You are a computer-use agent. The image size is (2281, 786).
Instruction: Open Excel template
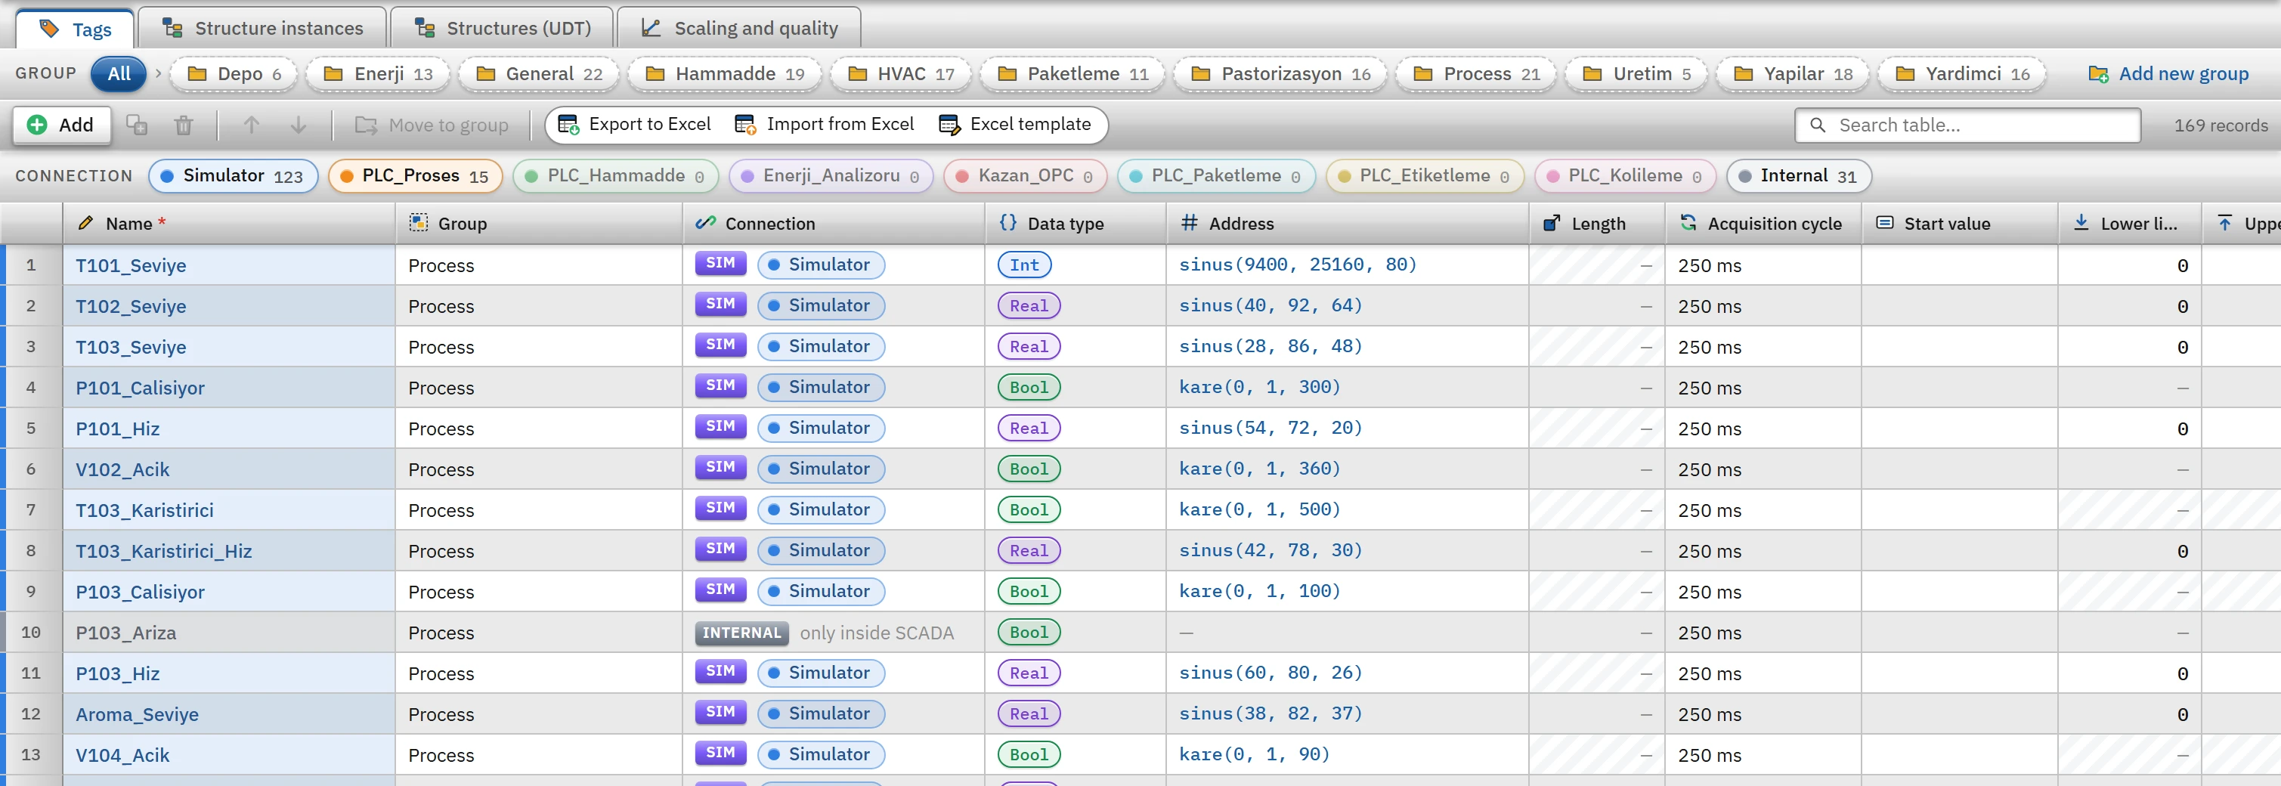[1015, 125]
